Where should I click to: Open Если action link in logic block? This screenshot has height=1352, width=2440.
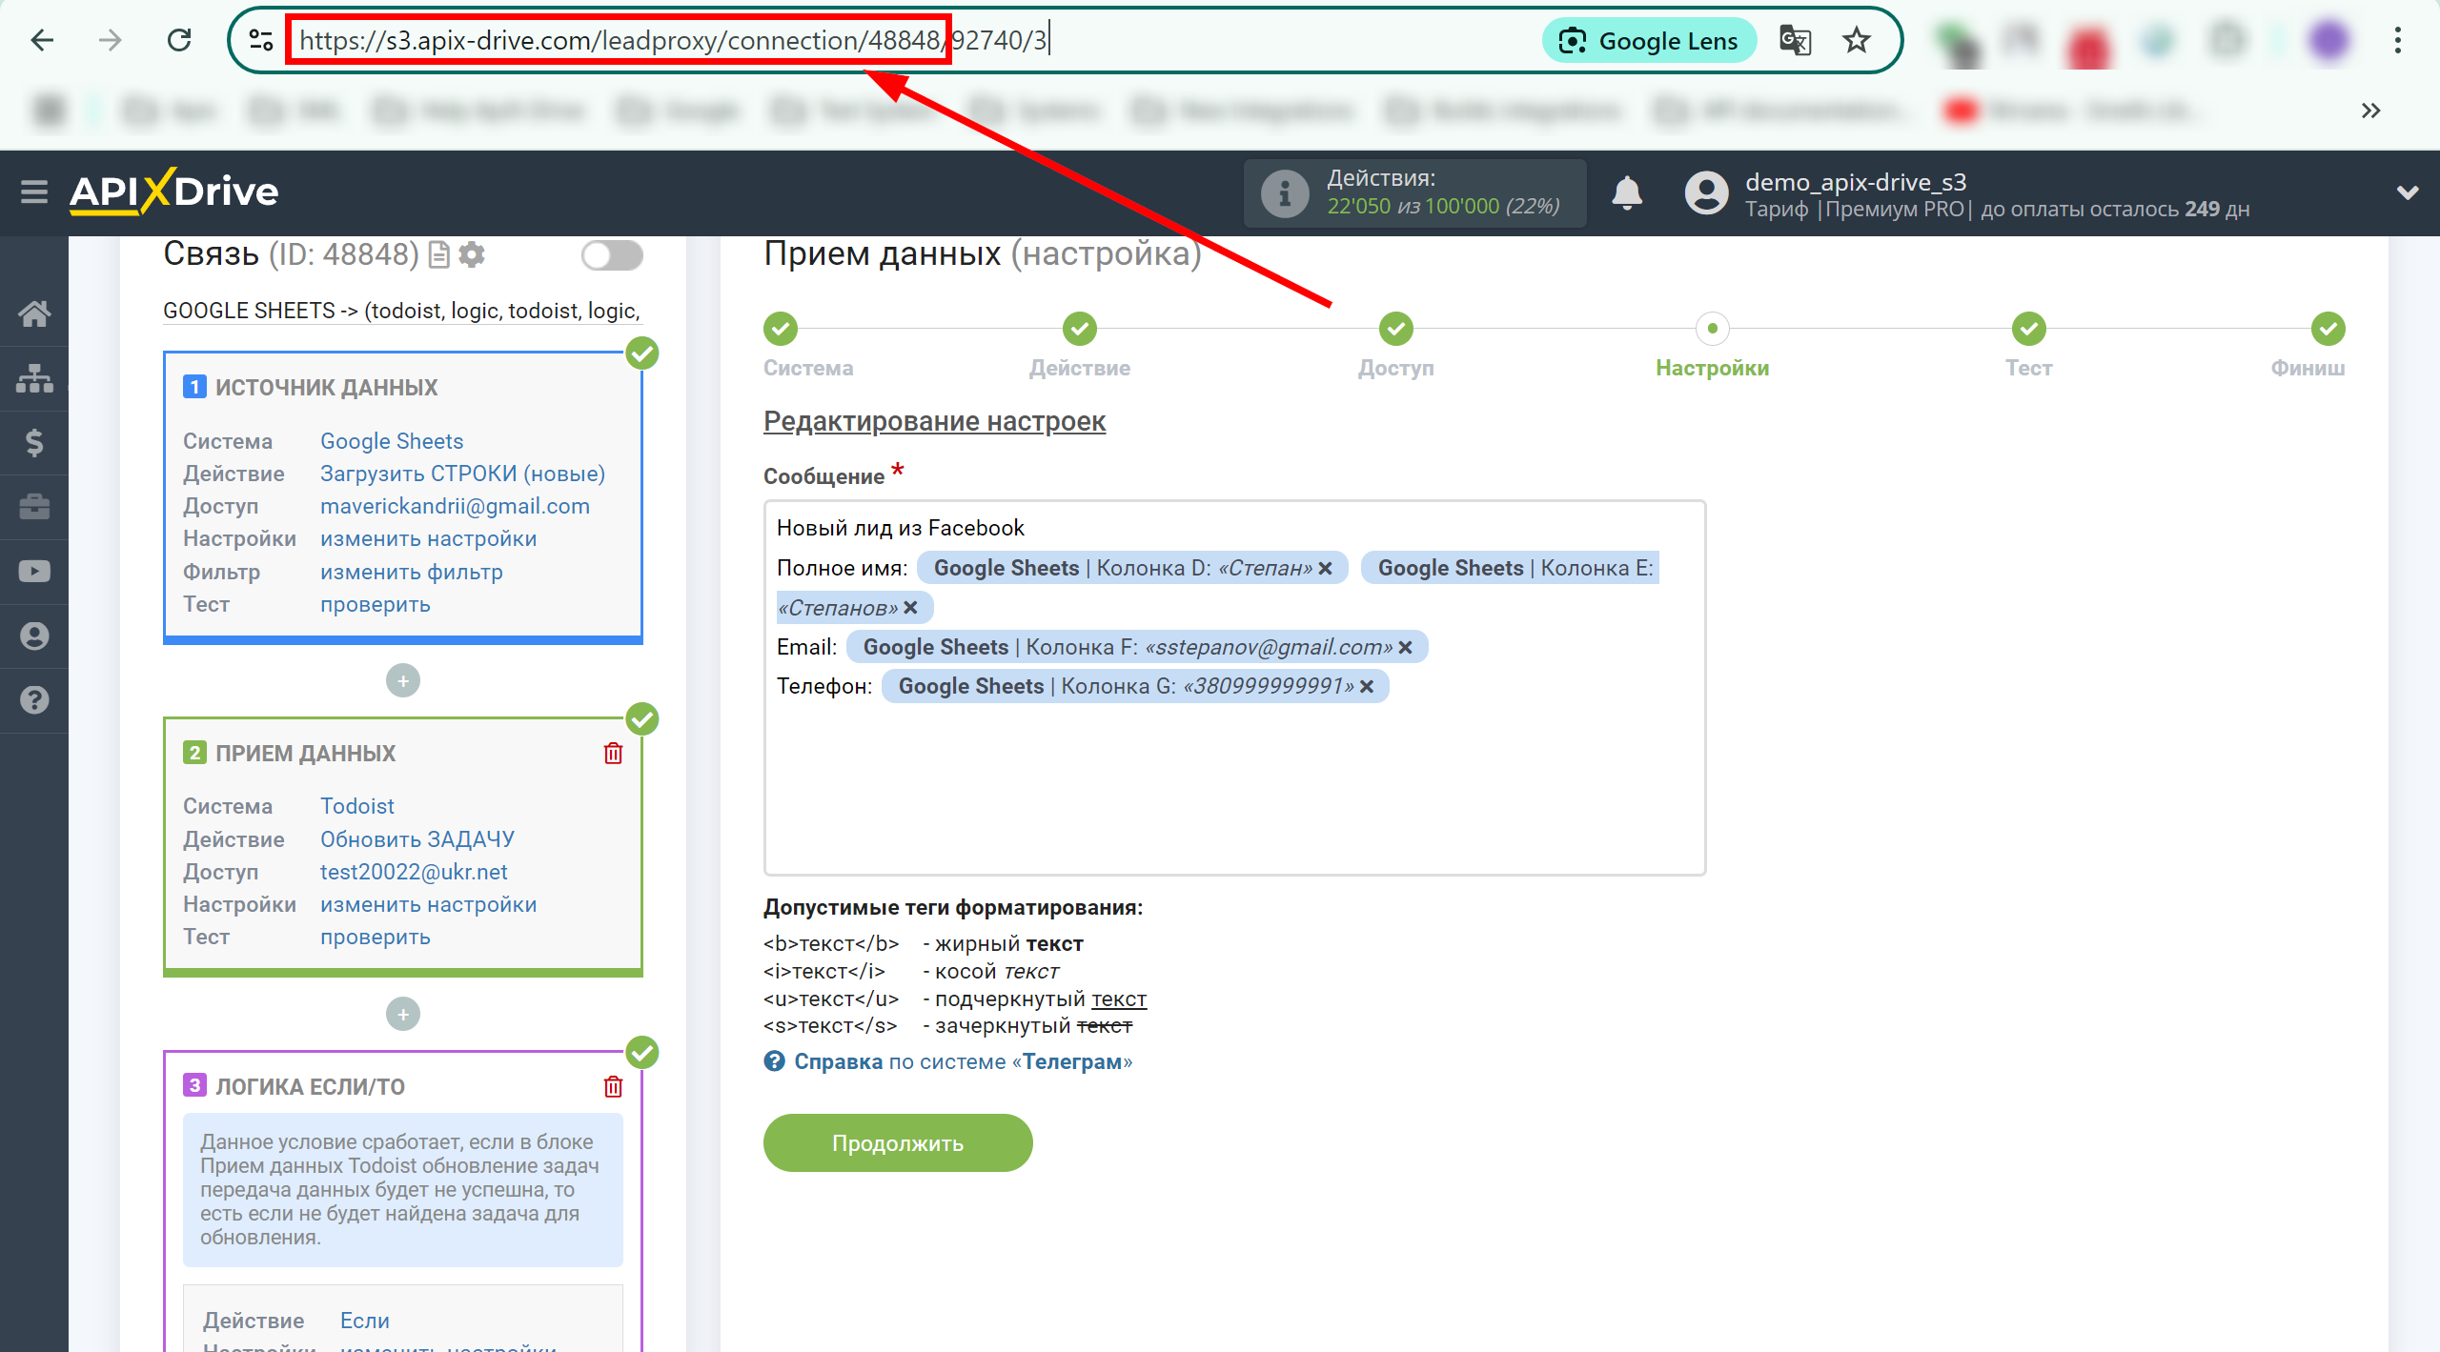pyautogui.click(x=365, y=1321)
